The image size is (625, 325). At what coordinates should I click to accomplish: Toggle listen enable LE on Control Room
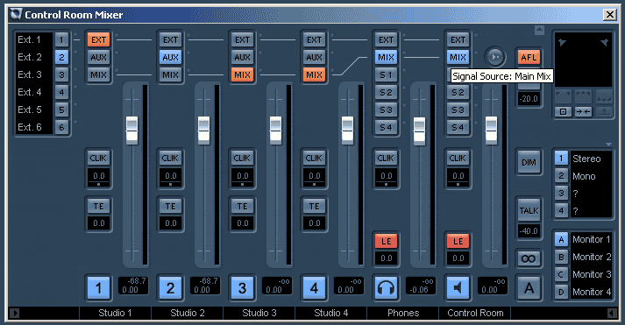tap(458, 241)
